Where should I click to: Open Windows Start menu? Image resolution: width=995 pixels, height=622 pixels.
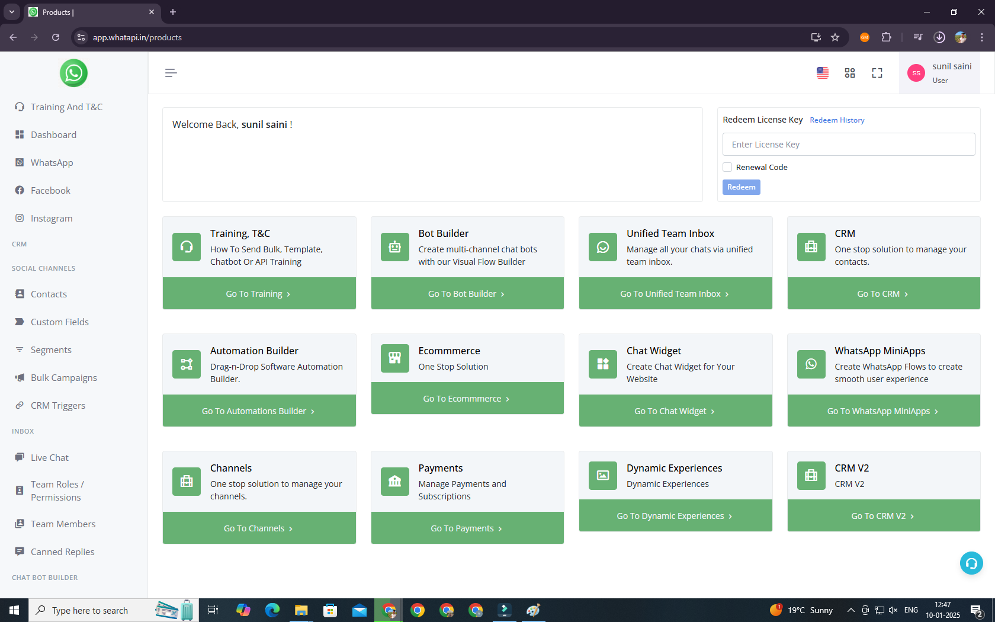tap(14, 610)
